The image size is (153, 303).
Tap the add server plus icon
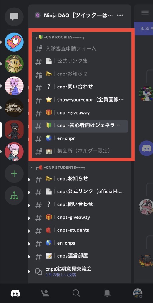[x=14, y=174]
